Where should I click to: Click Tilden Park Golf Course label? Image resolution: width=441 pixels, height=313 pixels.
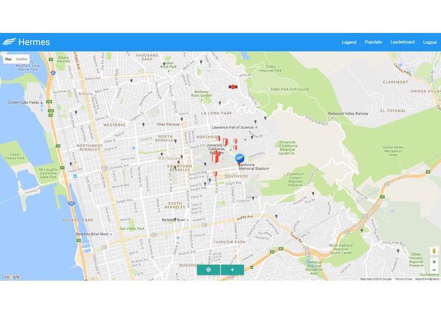click(x=289, y=89)
